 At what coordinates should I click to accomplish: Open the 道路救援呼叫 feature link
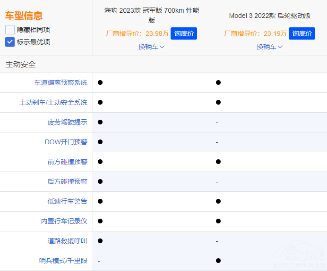pyautogui.click(x=67, y=241)
